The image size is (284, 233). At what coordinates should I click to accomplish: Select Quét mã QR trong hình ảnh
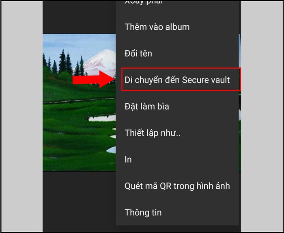pyautogui.click(x=177, y=186)
